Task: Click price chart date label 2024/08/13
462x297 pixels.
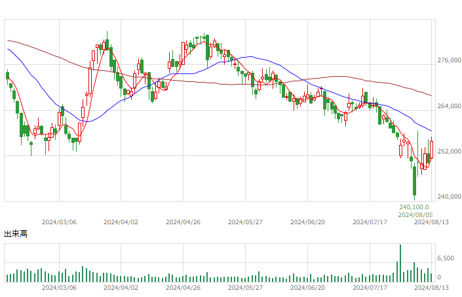Action: click(431, 222)
